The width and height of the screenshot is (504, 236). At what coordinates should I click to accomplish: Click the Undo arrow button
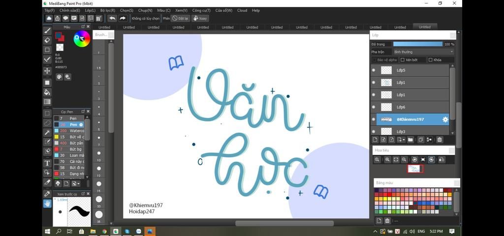pyautogui.click(x=112, y=18)
